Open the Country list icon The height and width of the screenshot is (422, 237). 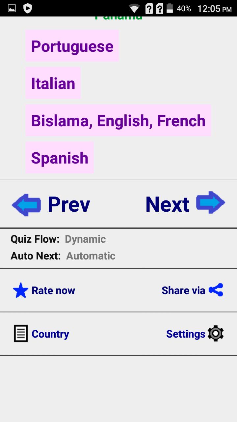click(21, 334)
